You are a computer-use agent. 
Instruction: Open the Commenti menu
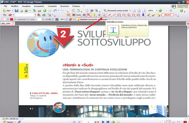[x=52, y=6]
